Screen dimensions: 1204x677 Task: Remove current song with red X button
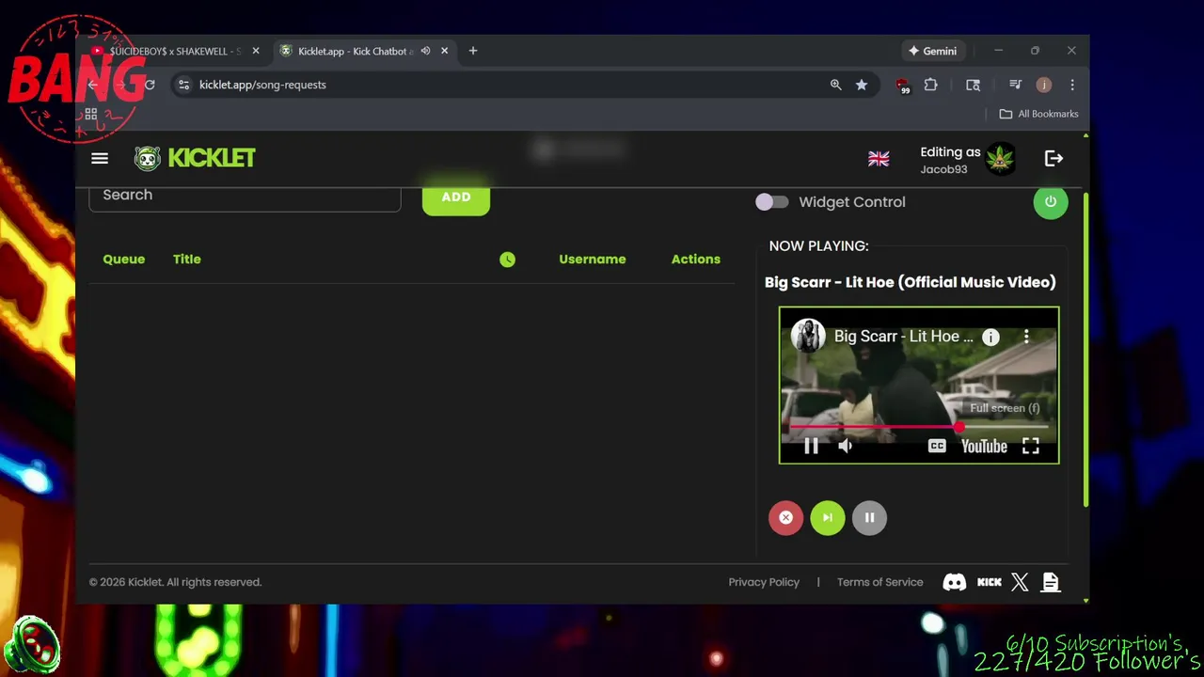tap(785, 517)
